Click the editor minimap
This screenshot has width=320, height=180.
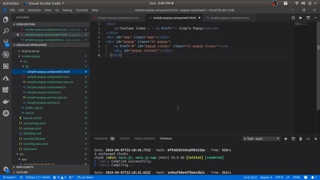305,78
